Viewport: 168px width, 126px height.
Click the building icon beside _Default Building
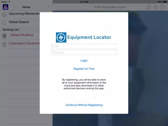[4, 36]
